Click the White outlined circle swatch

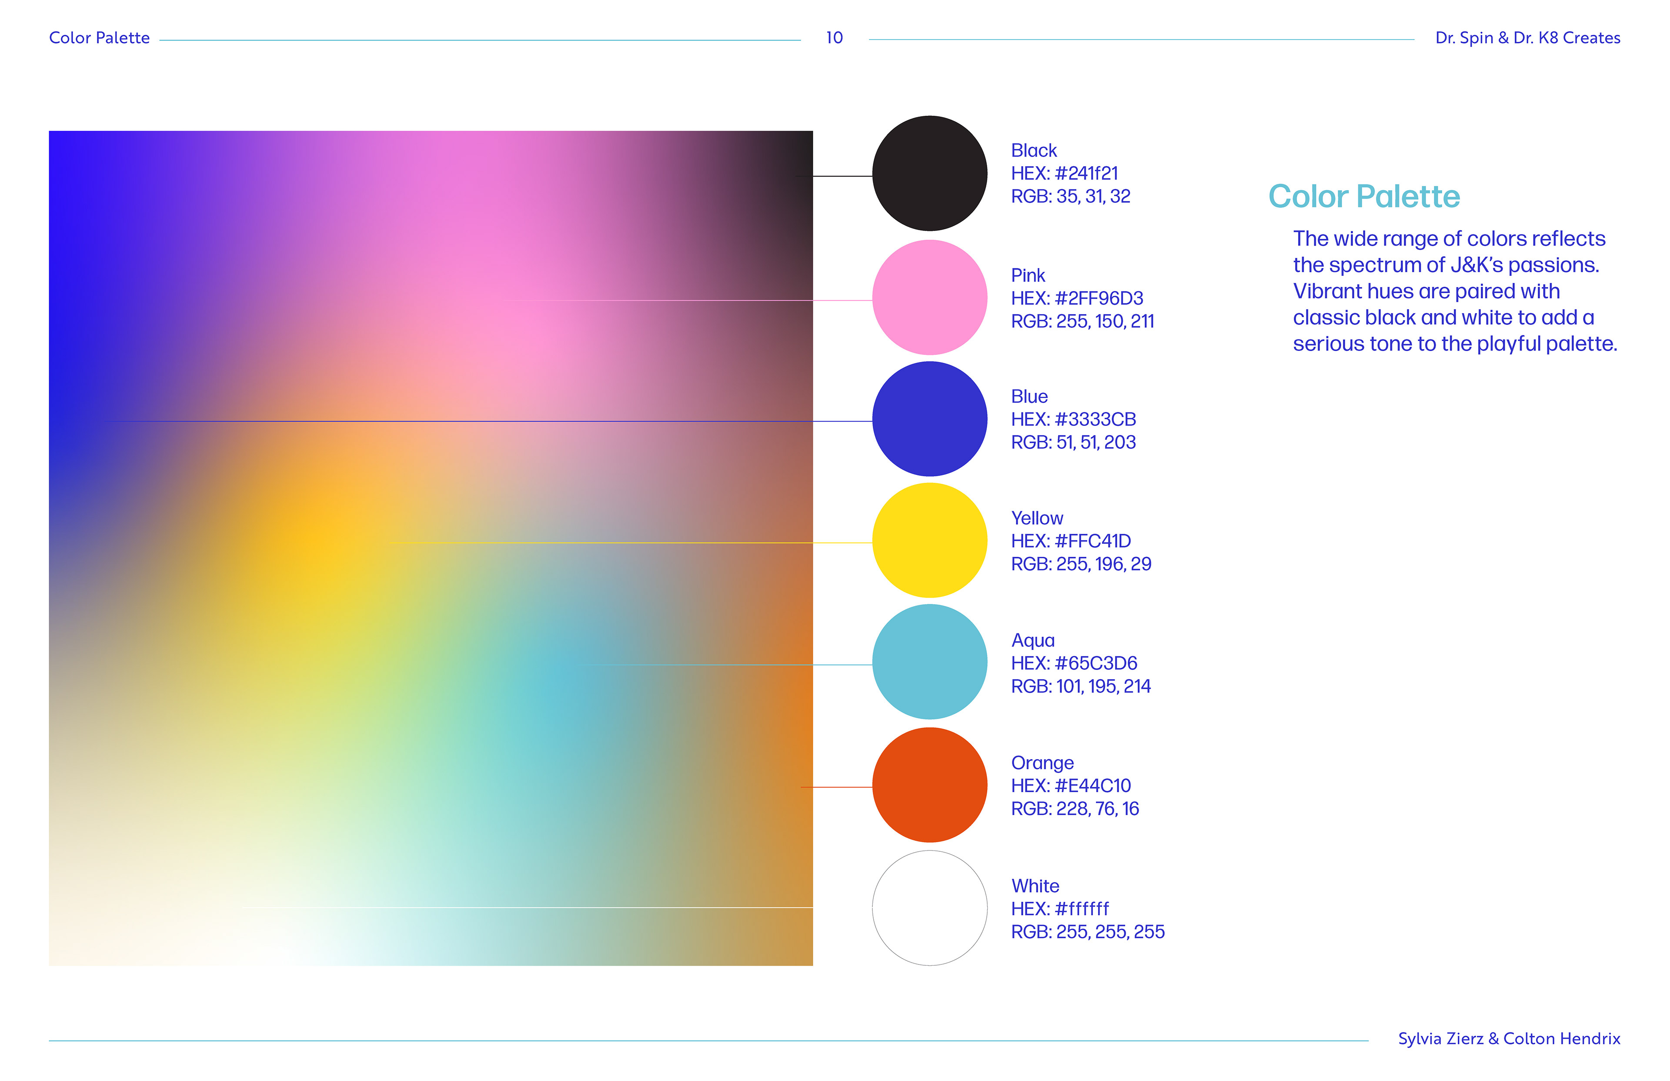pyautogui.click(x=929, y=907)
